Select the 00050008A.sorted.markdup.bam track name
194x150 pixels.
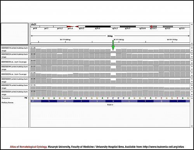(15, 92)
